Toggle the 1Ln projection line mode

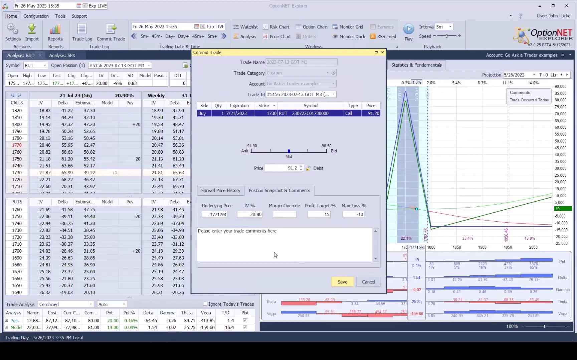click(x=554, y=75)
